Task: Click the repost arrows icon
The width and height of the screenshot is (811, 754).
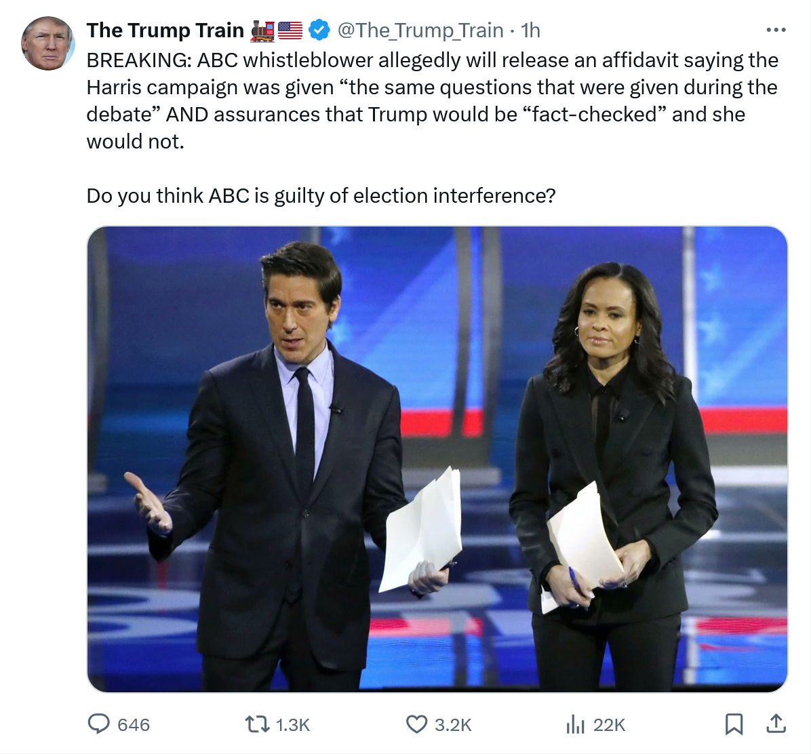Action: tap(257, 724)
